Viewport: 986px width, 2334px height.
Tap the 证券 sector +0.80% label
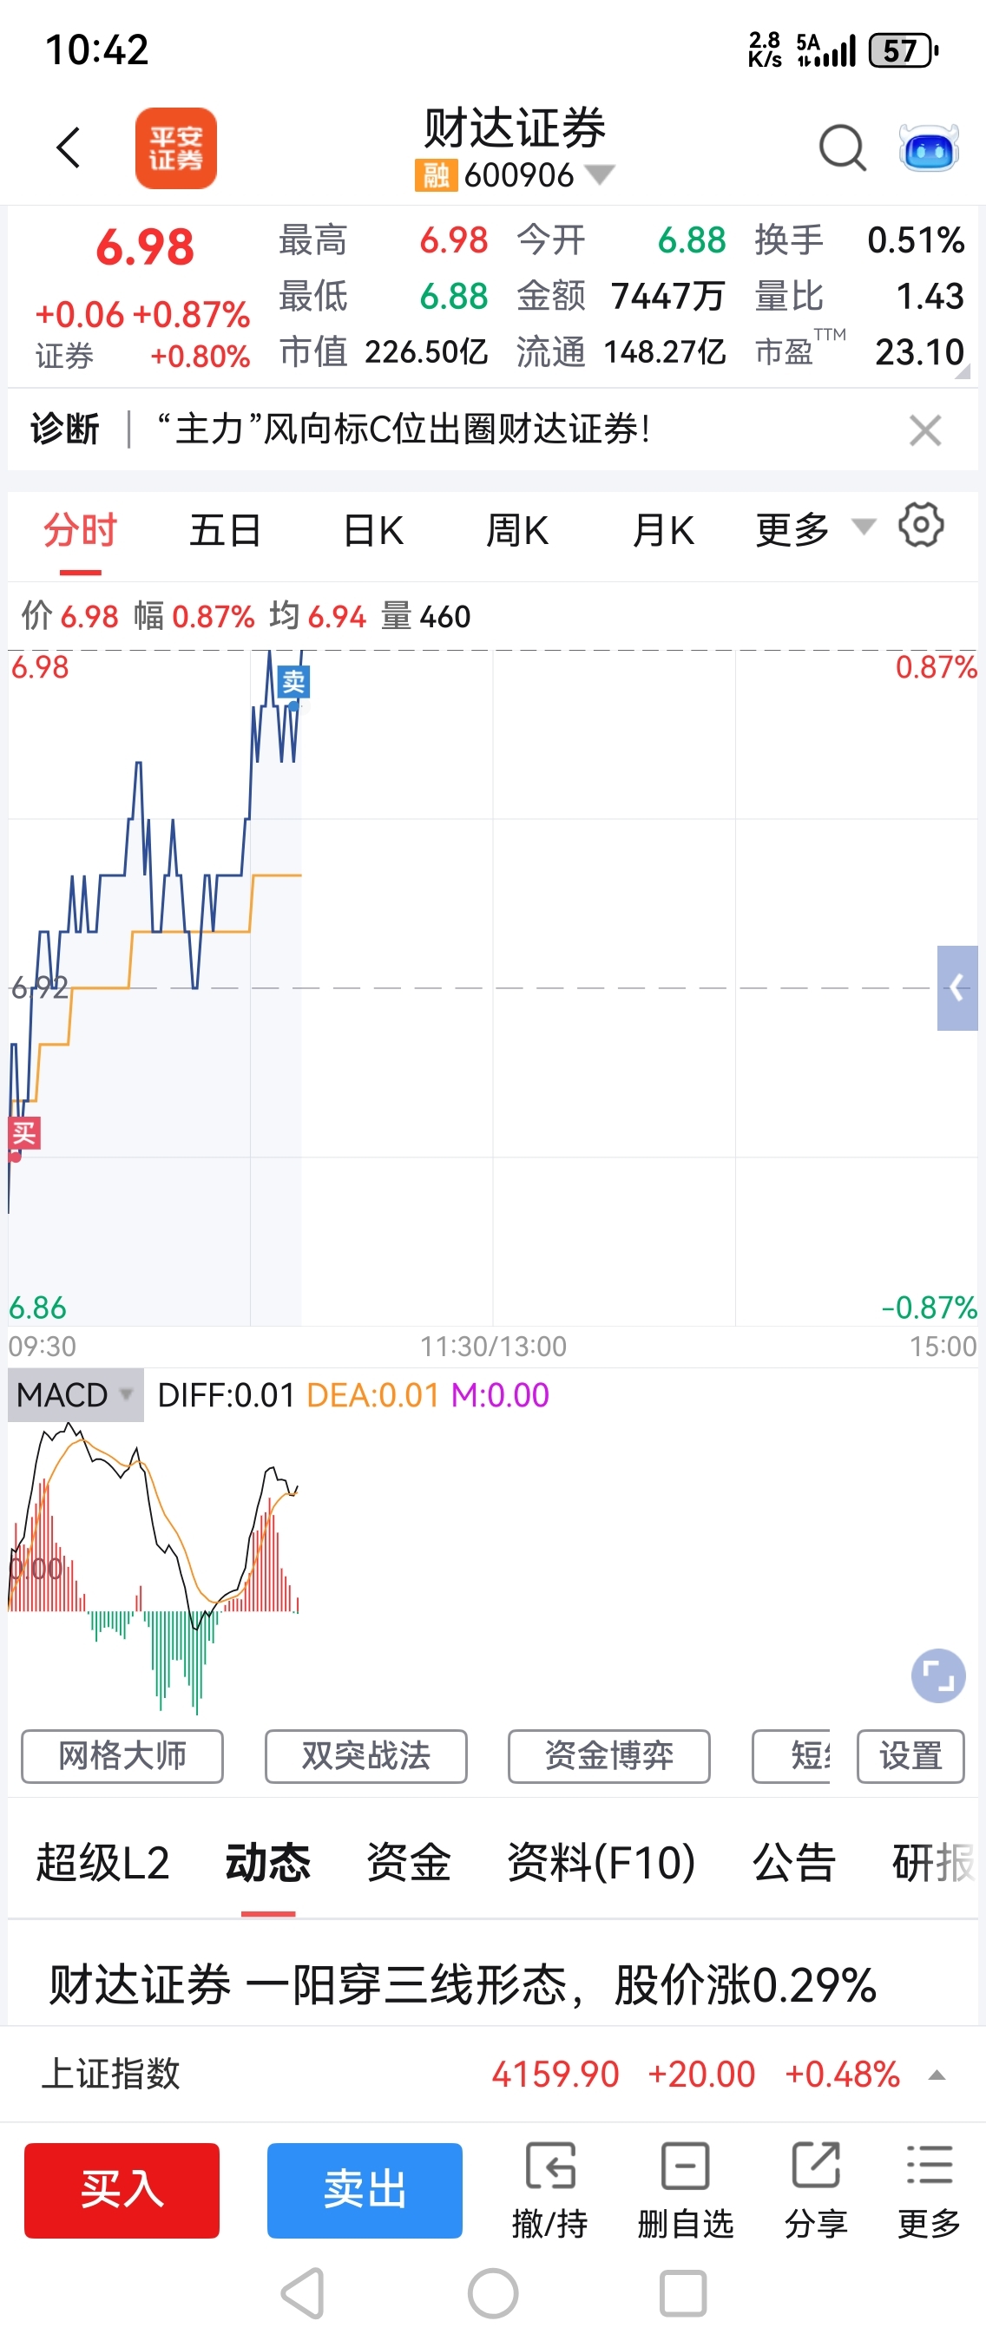(x=142, y=356)
